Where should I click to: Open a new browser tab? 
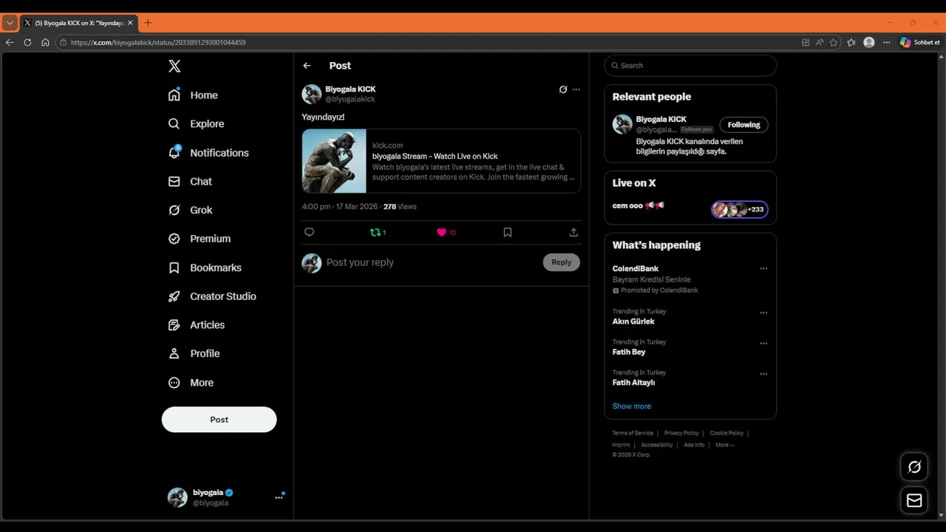click(148, 23)
